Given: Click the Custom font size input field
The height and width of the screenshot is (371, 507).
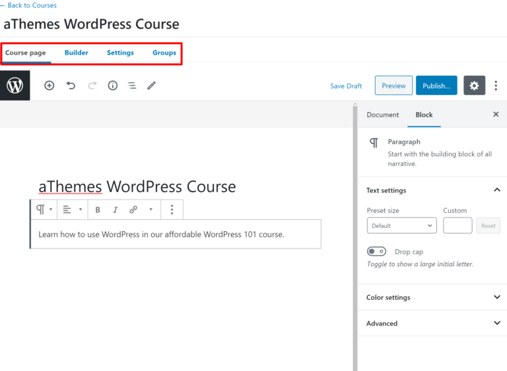Looking at the screenshot, I should pos(457,225).
